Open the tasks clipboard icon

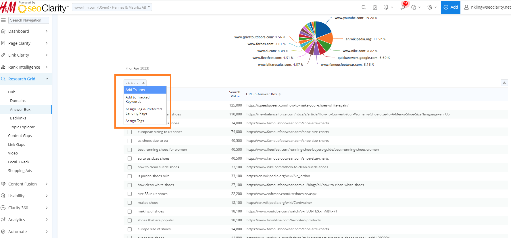click(x=375, y=7)
